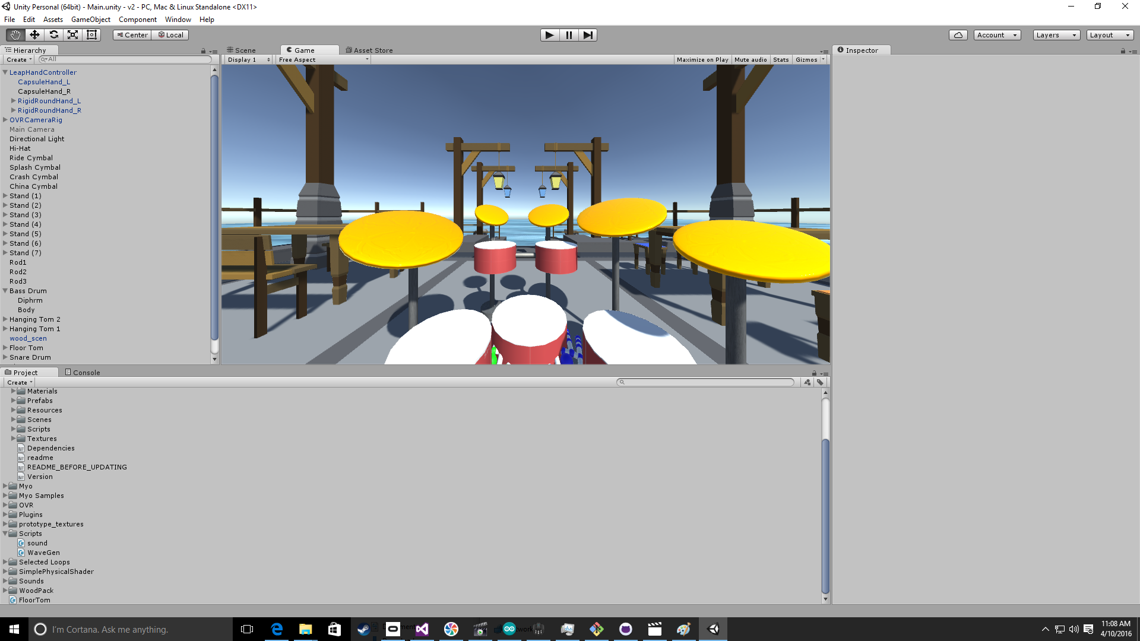Click the Pause button
The image size is (1140, 641).
coord(569,35)
